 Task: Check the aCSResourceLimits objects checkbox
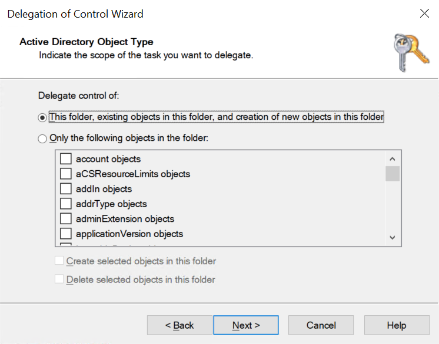[66, 174]
